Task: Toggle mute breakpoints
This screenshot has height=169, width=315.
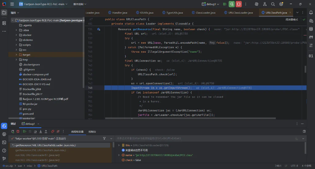Action: (x=58, y=131)
